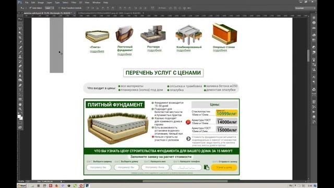Image resolution: width=334 pixels, height=188 pixels.
Task: Open the Move tool preset picker
Action: pyautogui.click(x=22, y=8)
